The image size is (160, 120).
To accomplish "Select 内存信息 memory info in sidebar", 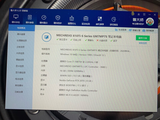I will [x=20, y=53].
